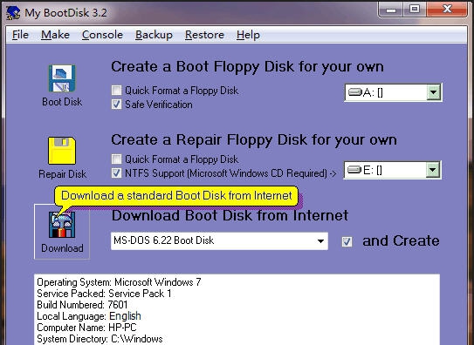Viewport: 474px width, 345px height.
Task: Enable Quick Format under Repair Floppy Disk
Action: 116,159
